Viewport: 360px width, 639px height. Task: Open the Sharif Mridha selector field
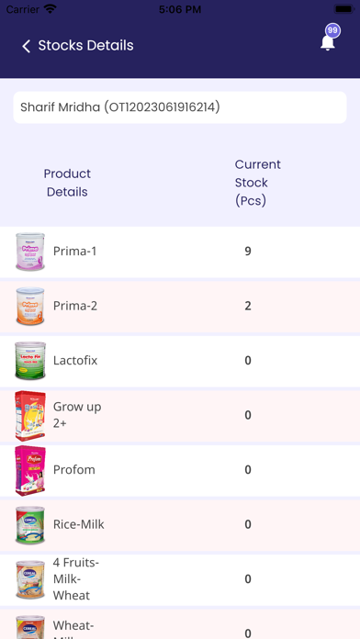(x=180, y=107)
